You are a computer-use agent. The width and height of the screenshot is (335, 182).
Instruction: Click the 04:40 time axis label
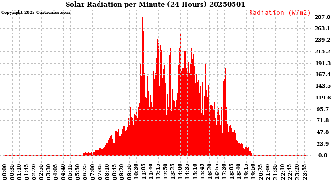click(63, 172)
